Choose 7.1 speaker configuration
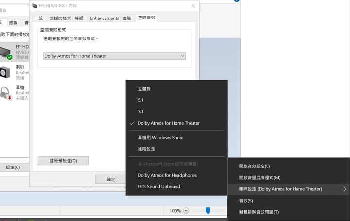 point(176,111)
